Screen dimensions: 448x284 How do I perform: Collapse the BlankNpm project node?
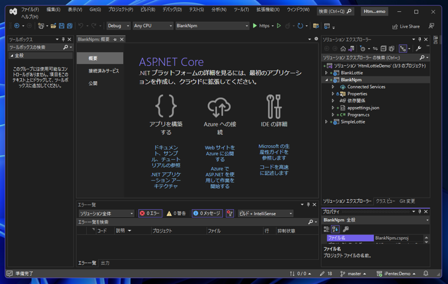(x=327, y=80)
